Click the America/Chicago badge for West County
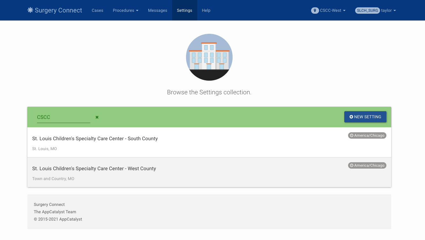 pos(367,165)
